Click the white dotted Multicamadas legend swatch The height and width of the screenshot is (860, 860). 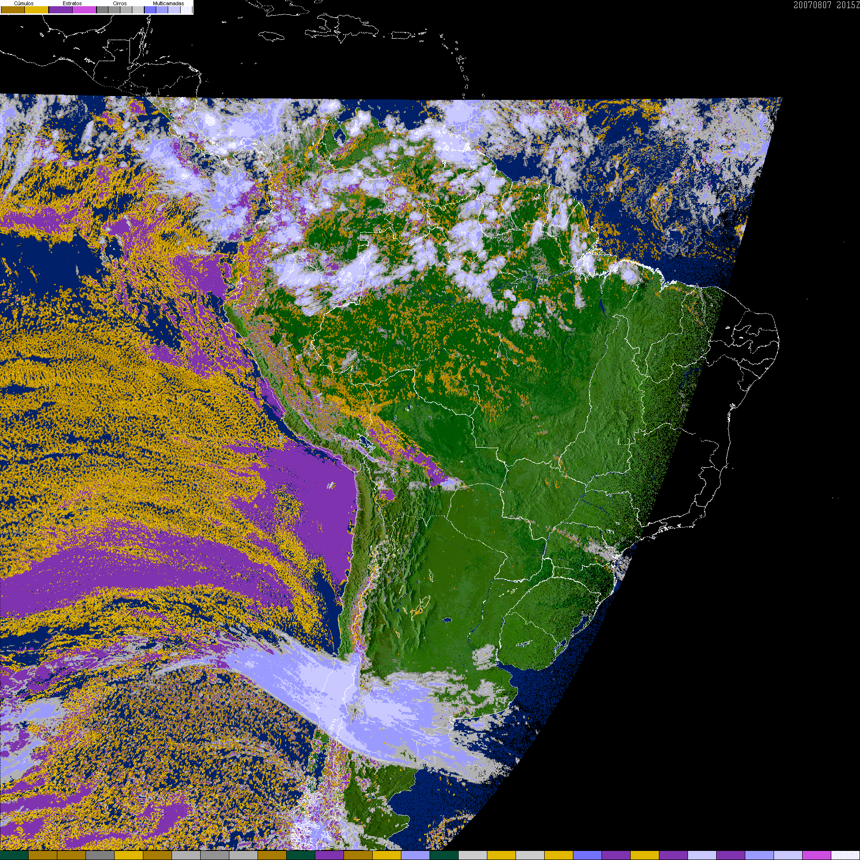[186, 10]
